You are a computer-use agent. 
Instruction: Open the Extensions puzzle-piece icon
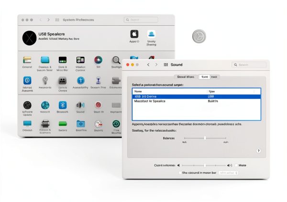pyautogui.click(x=116, y=80)
